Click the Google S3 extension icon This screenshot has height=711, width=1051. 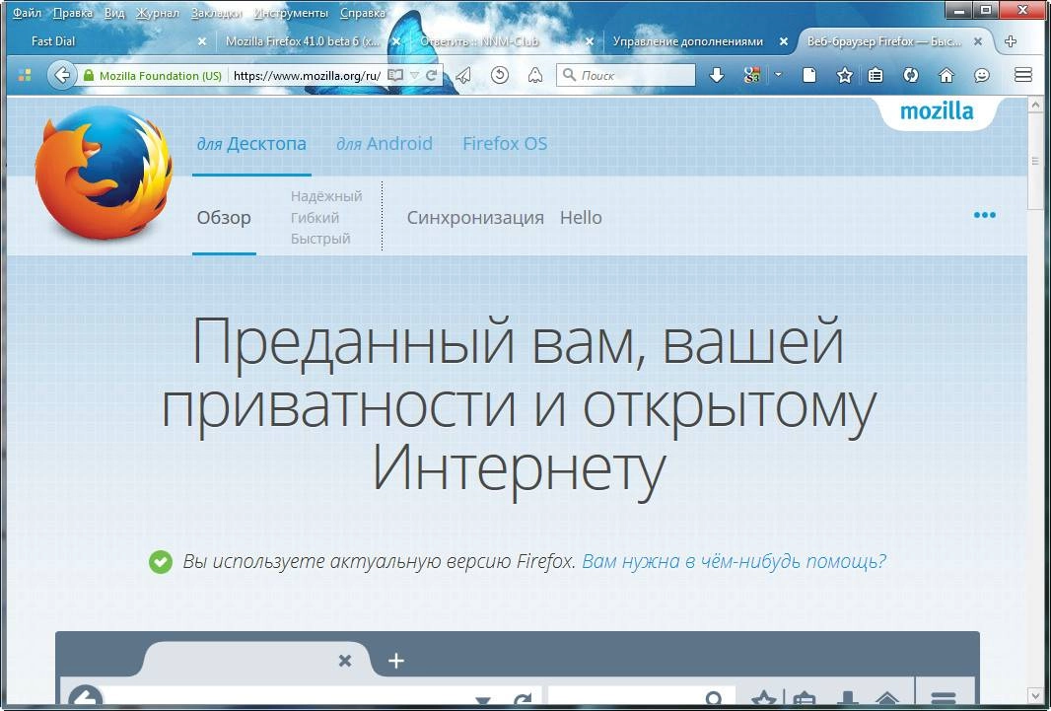(752, 75)
